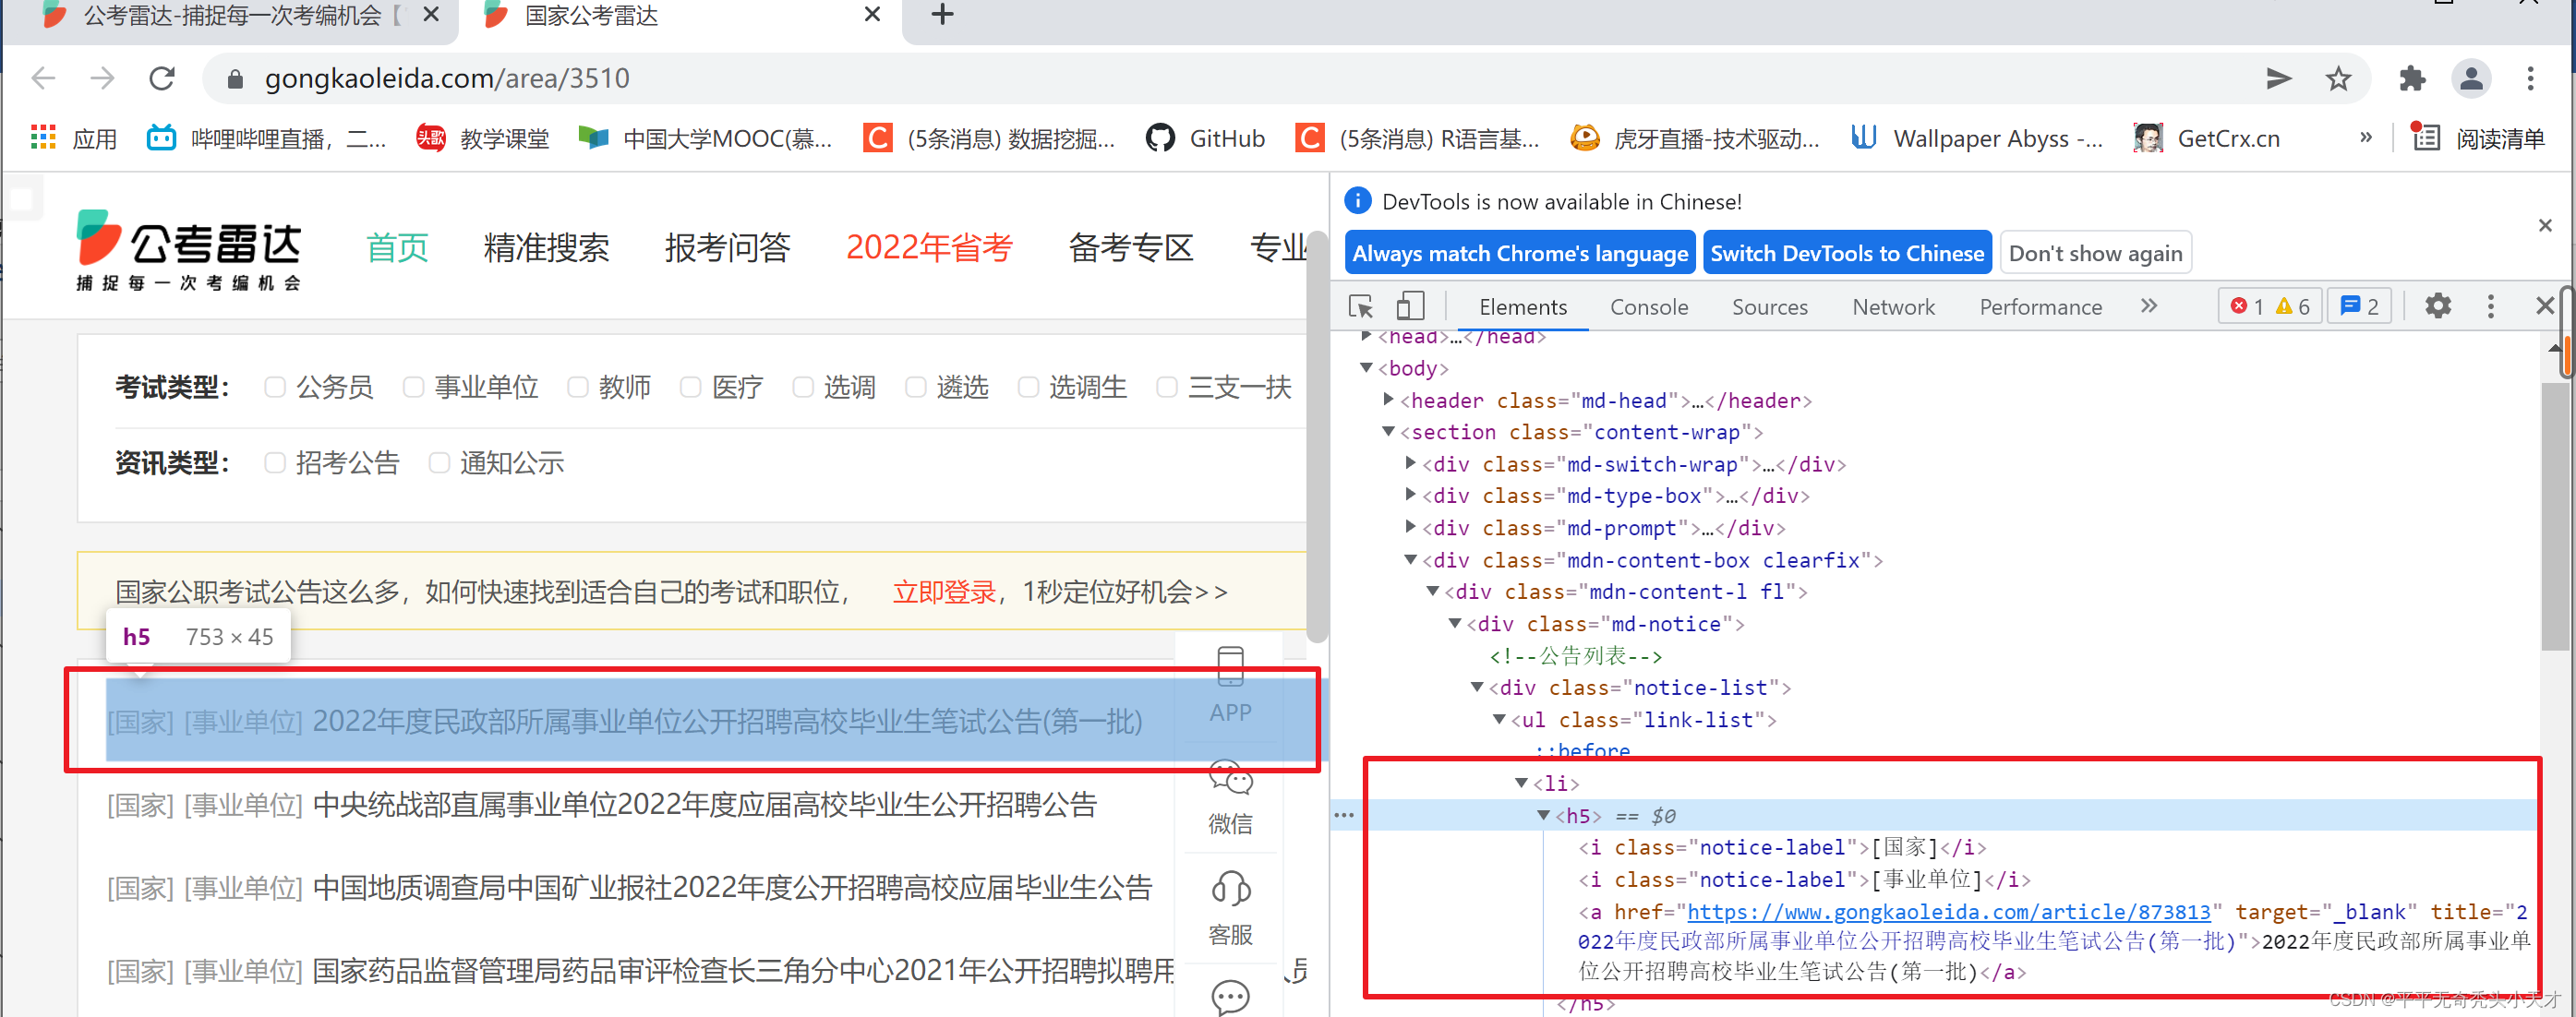The width and height of the screenshot is (2576, 1017).
Task: Tick the 招考公告 checkbox
Action: [275, 463]
